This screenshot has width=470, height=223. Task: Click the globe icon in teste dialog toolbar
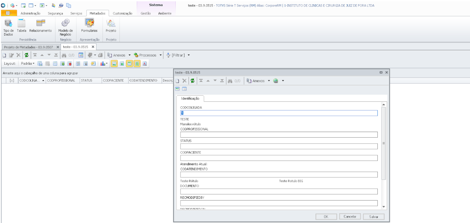pos(276,81)
